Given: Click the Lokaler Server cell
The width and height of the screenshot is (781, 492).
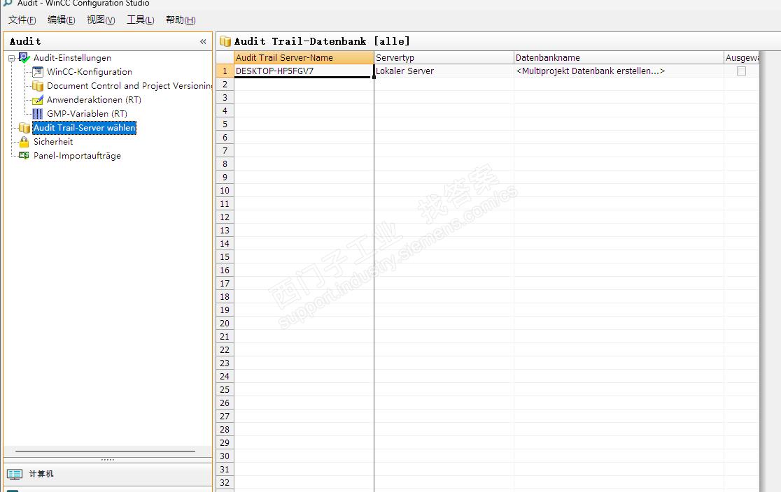Looking at the screenshot, I should click(444, 71).
